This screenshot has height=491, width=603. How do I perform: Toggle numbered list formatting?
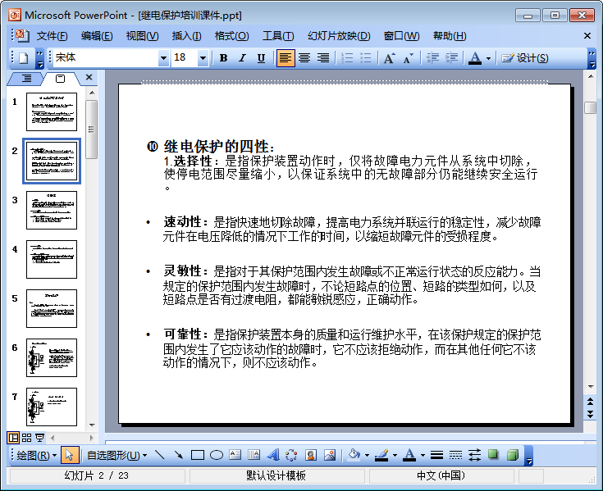[x=347, y=58]
